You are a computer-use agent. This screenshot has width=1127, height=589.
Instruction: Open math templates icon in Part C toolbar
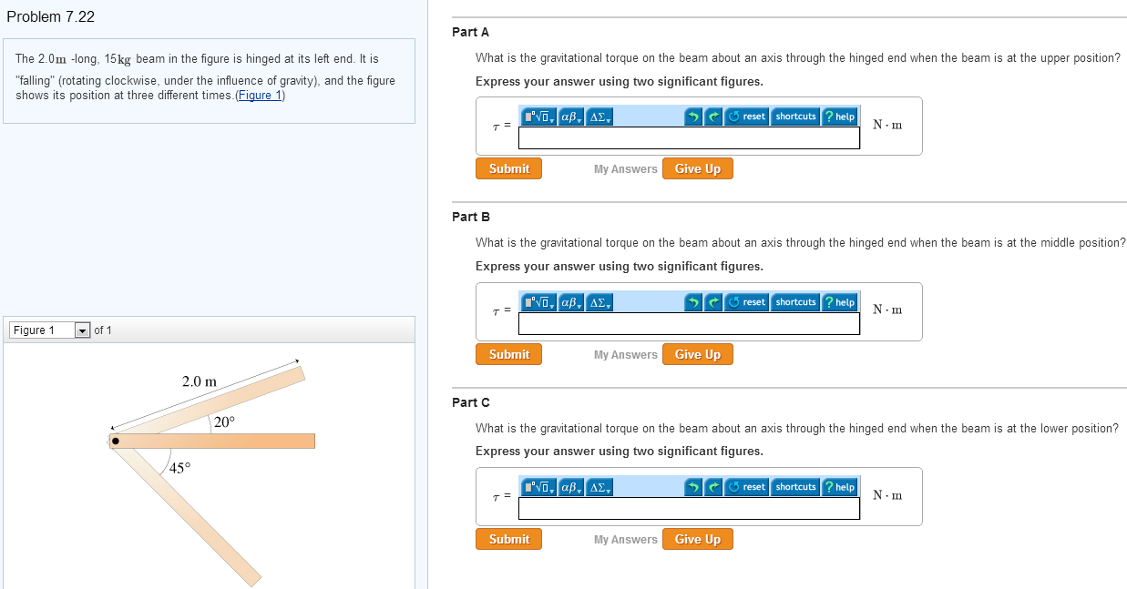coord(538,487)
